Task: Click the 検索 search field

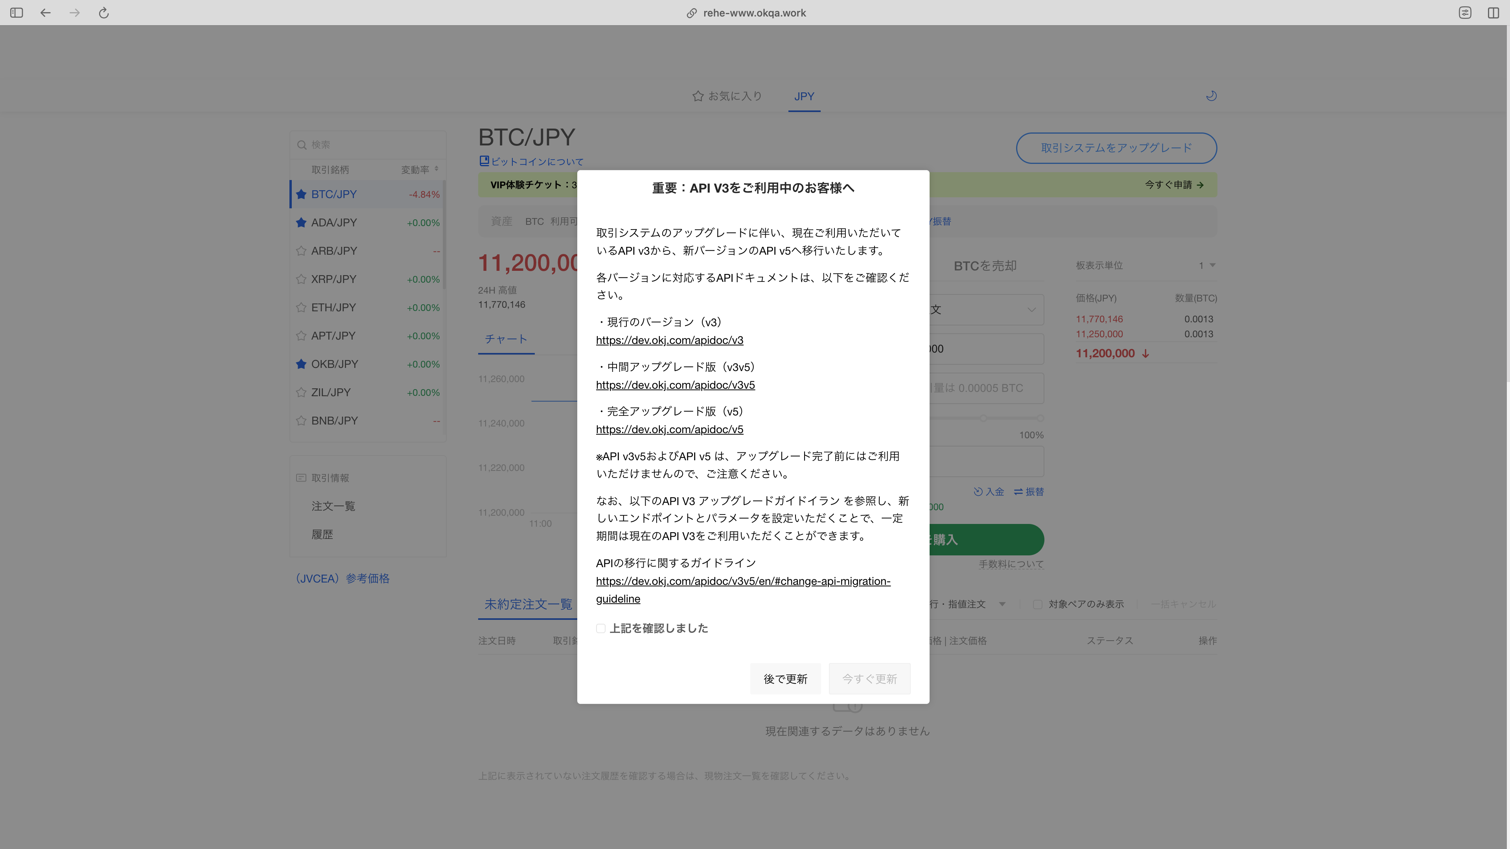Action: pos(368,145)
